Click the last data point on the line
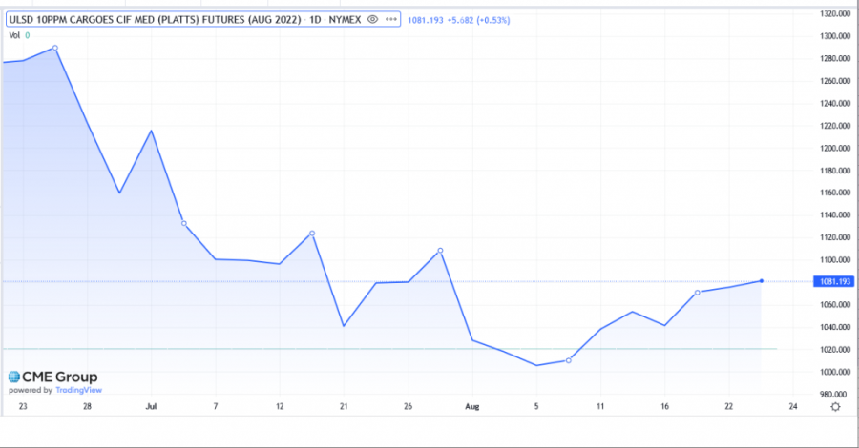The image size is (859, 448). [761, 281]
